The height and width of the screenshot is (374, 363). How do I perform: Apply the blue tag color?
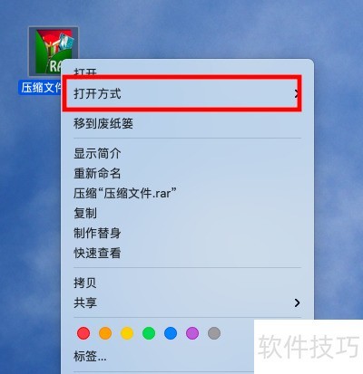[x=171, y=333]
